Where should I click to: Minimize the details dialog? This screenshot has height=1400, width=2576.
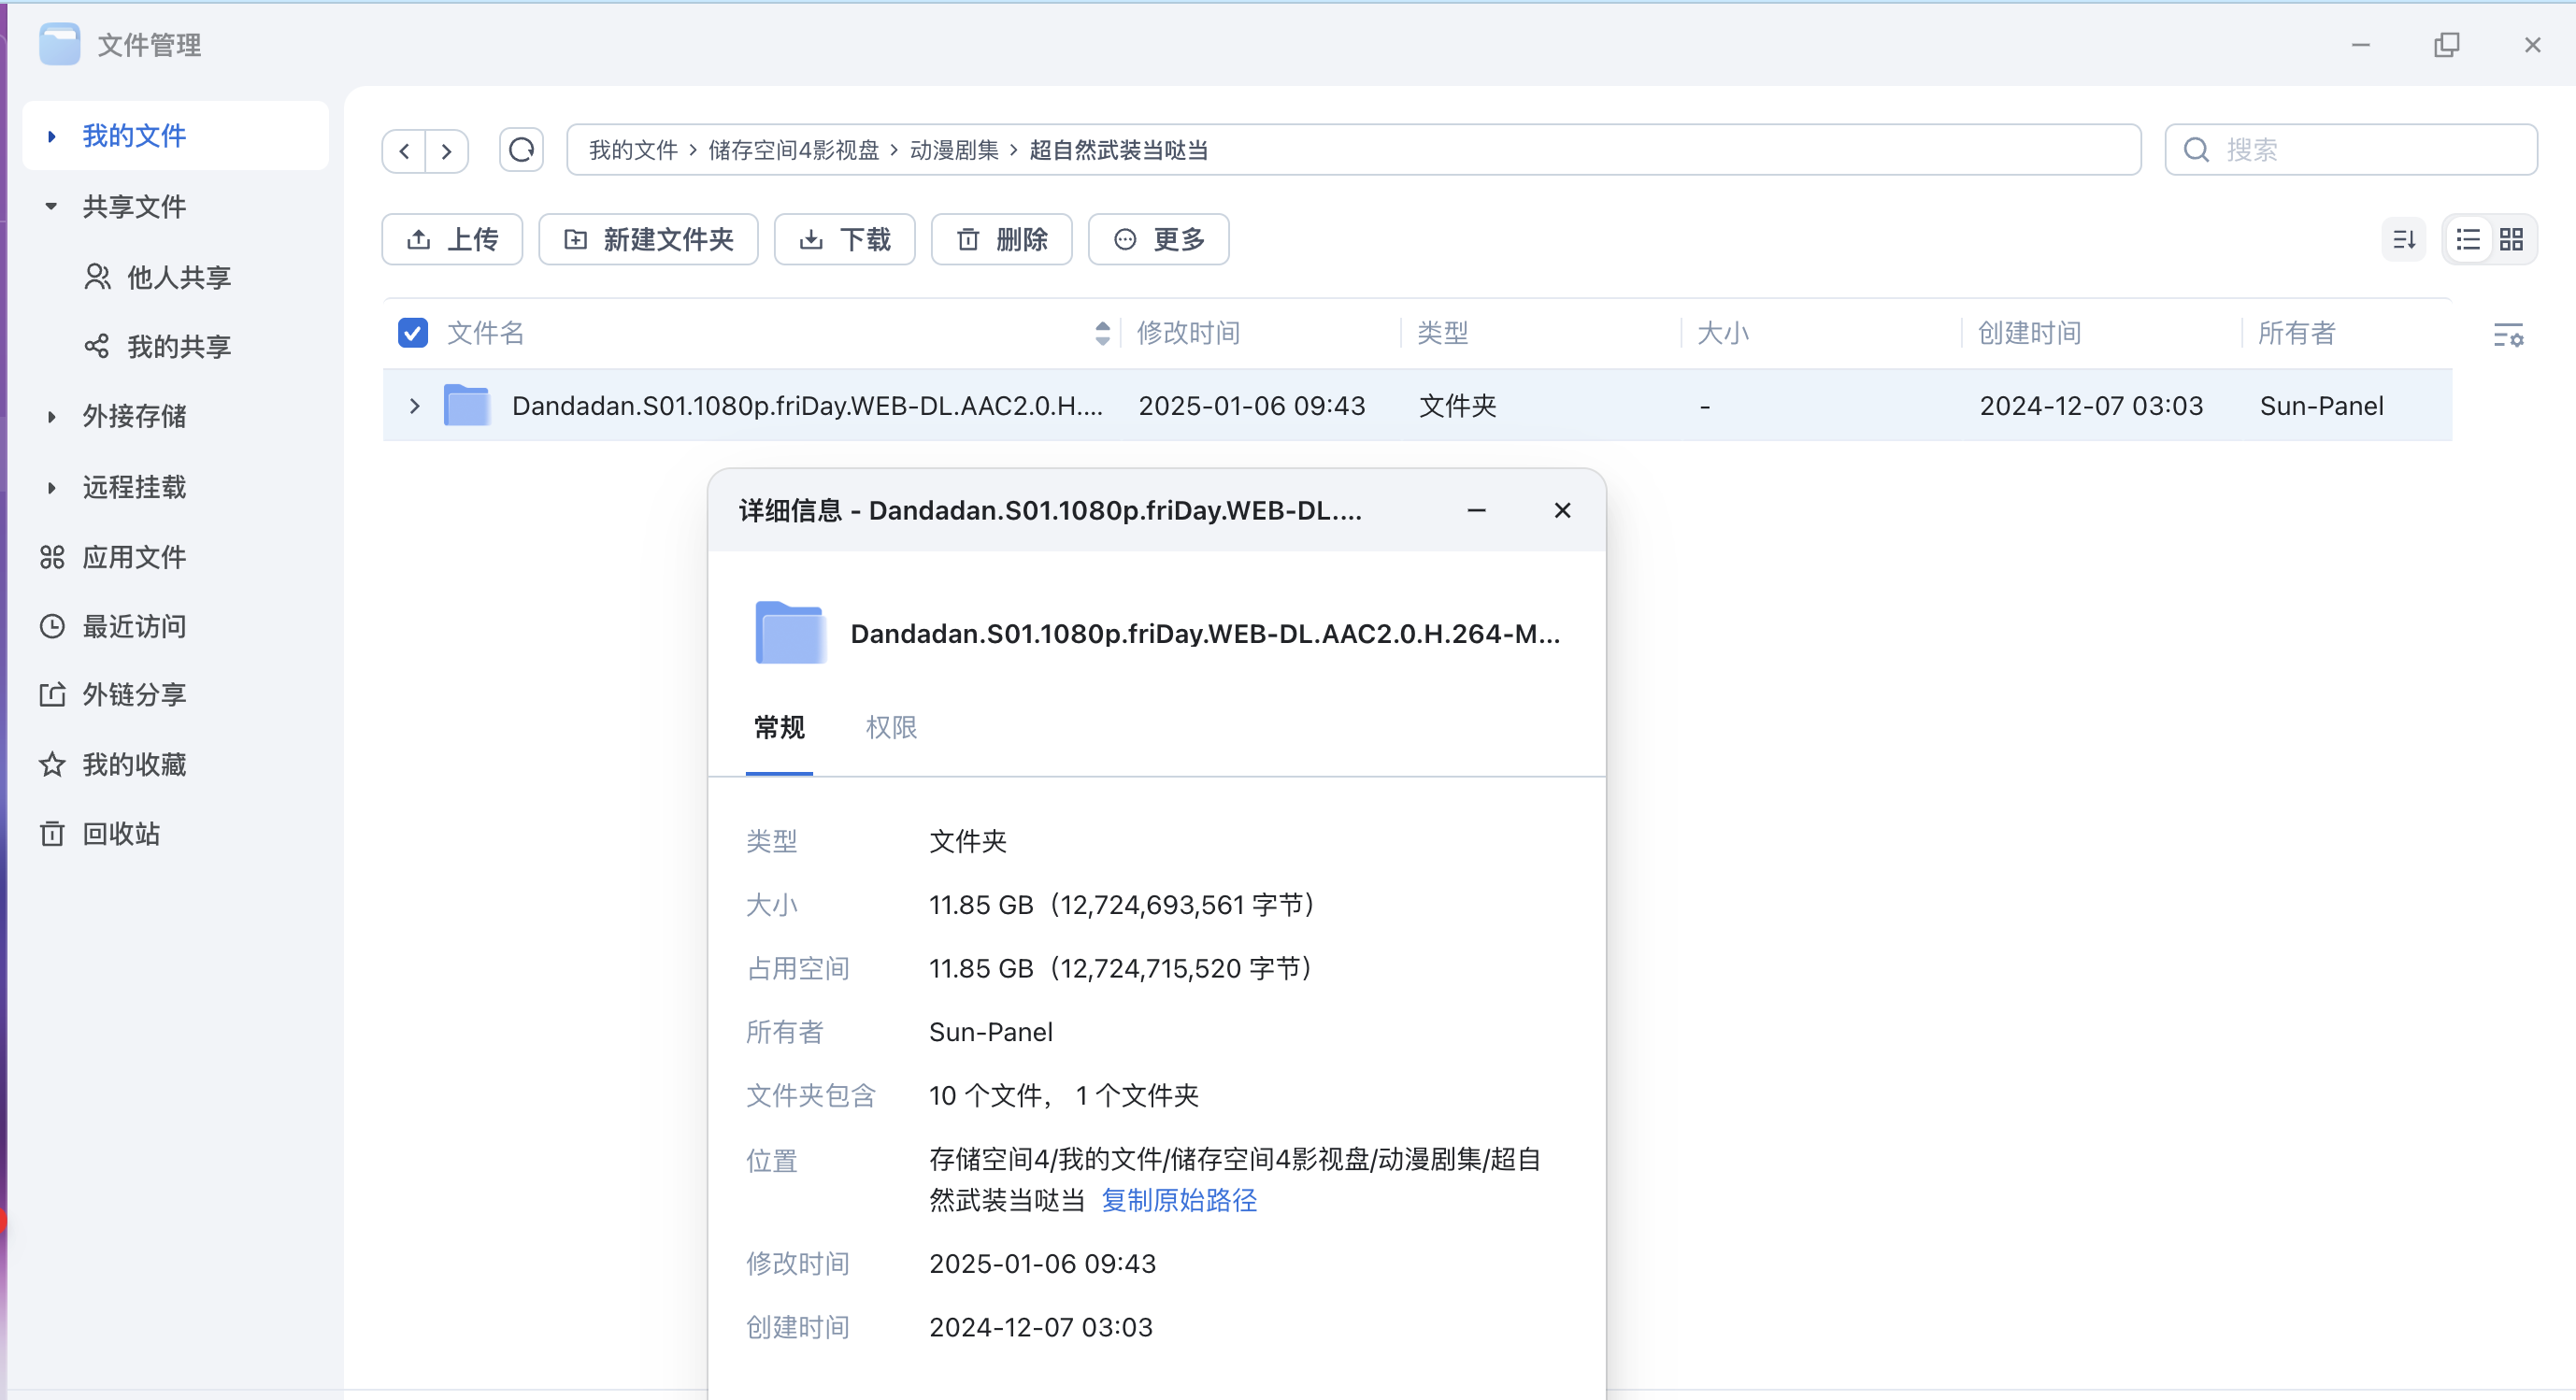coord(1476,510)
